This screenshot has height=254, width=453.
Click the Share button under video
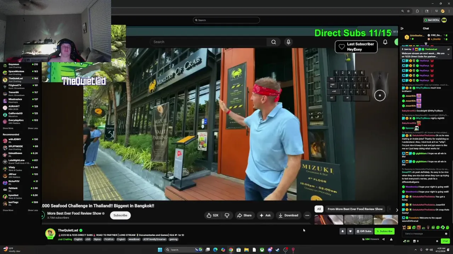244,215
